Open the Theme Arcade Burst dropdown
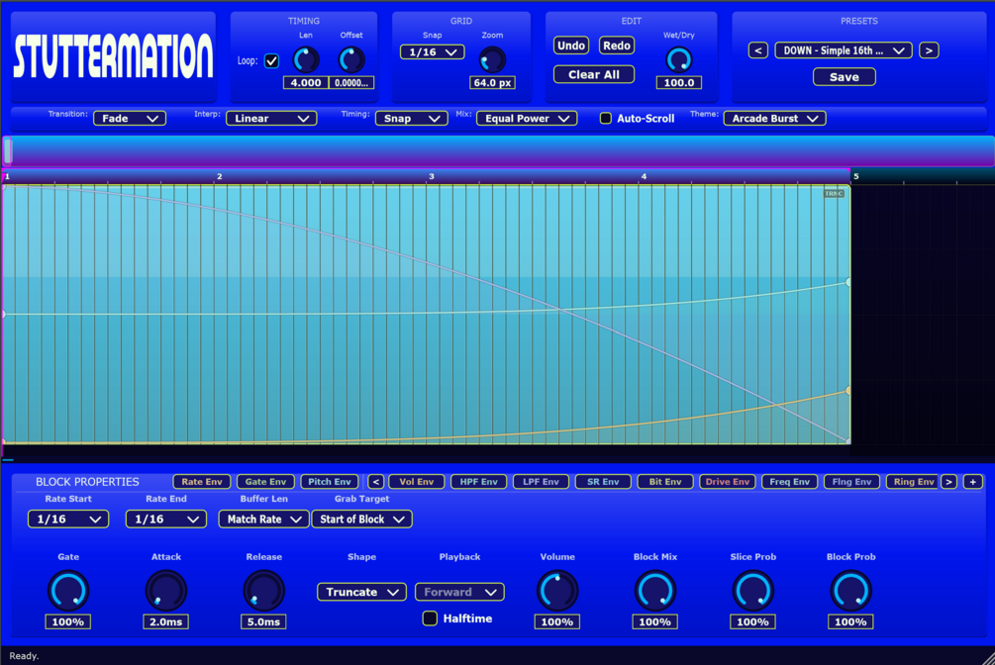The width and height of the screenshot is (995, 665). click(x=774, y=118)
